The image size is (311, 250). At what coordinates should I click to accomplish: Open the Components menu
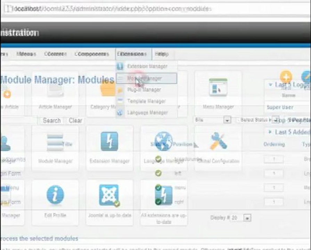pos(92,54)
